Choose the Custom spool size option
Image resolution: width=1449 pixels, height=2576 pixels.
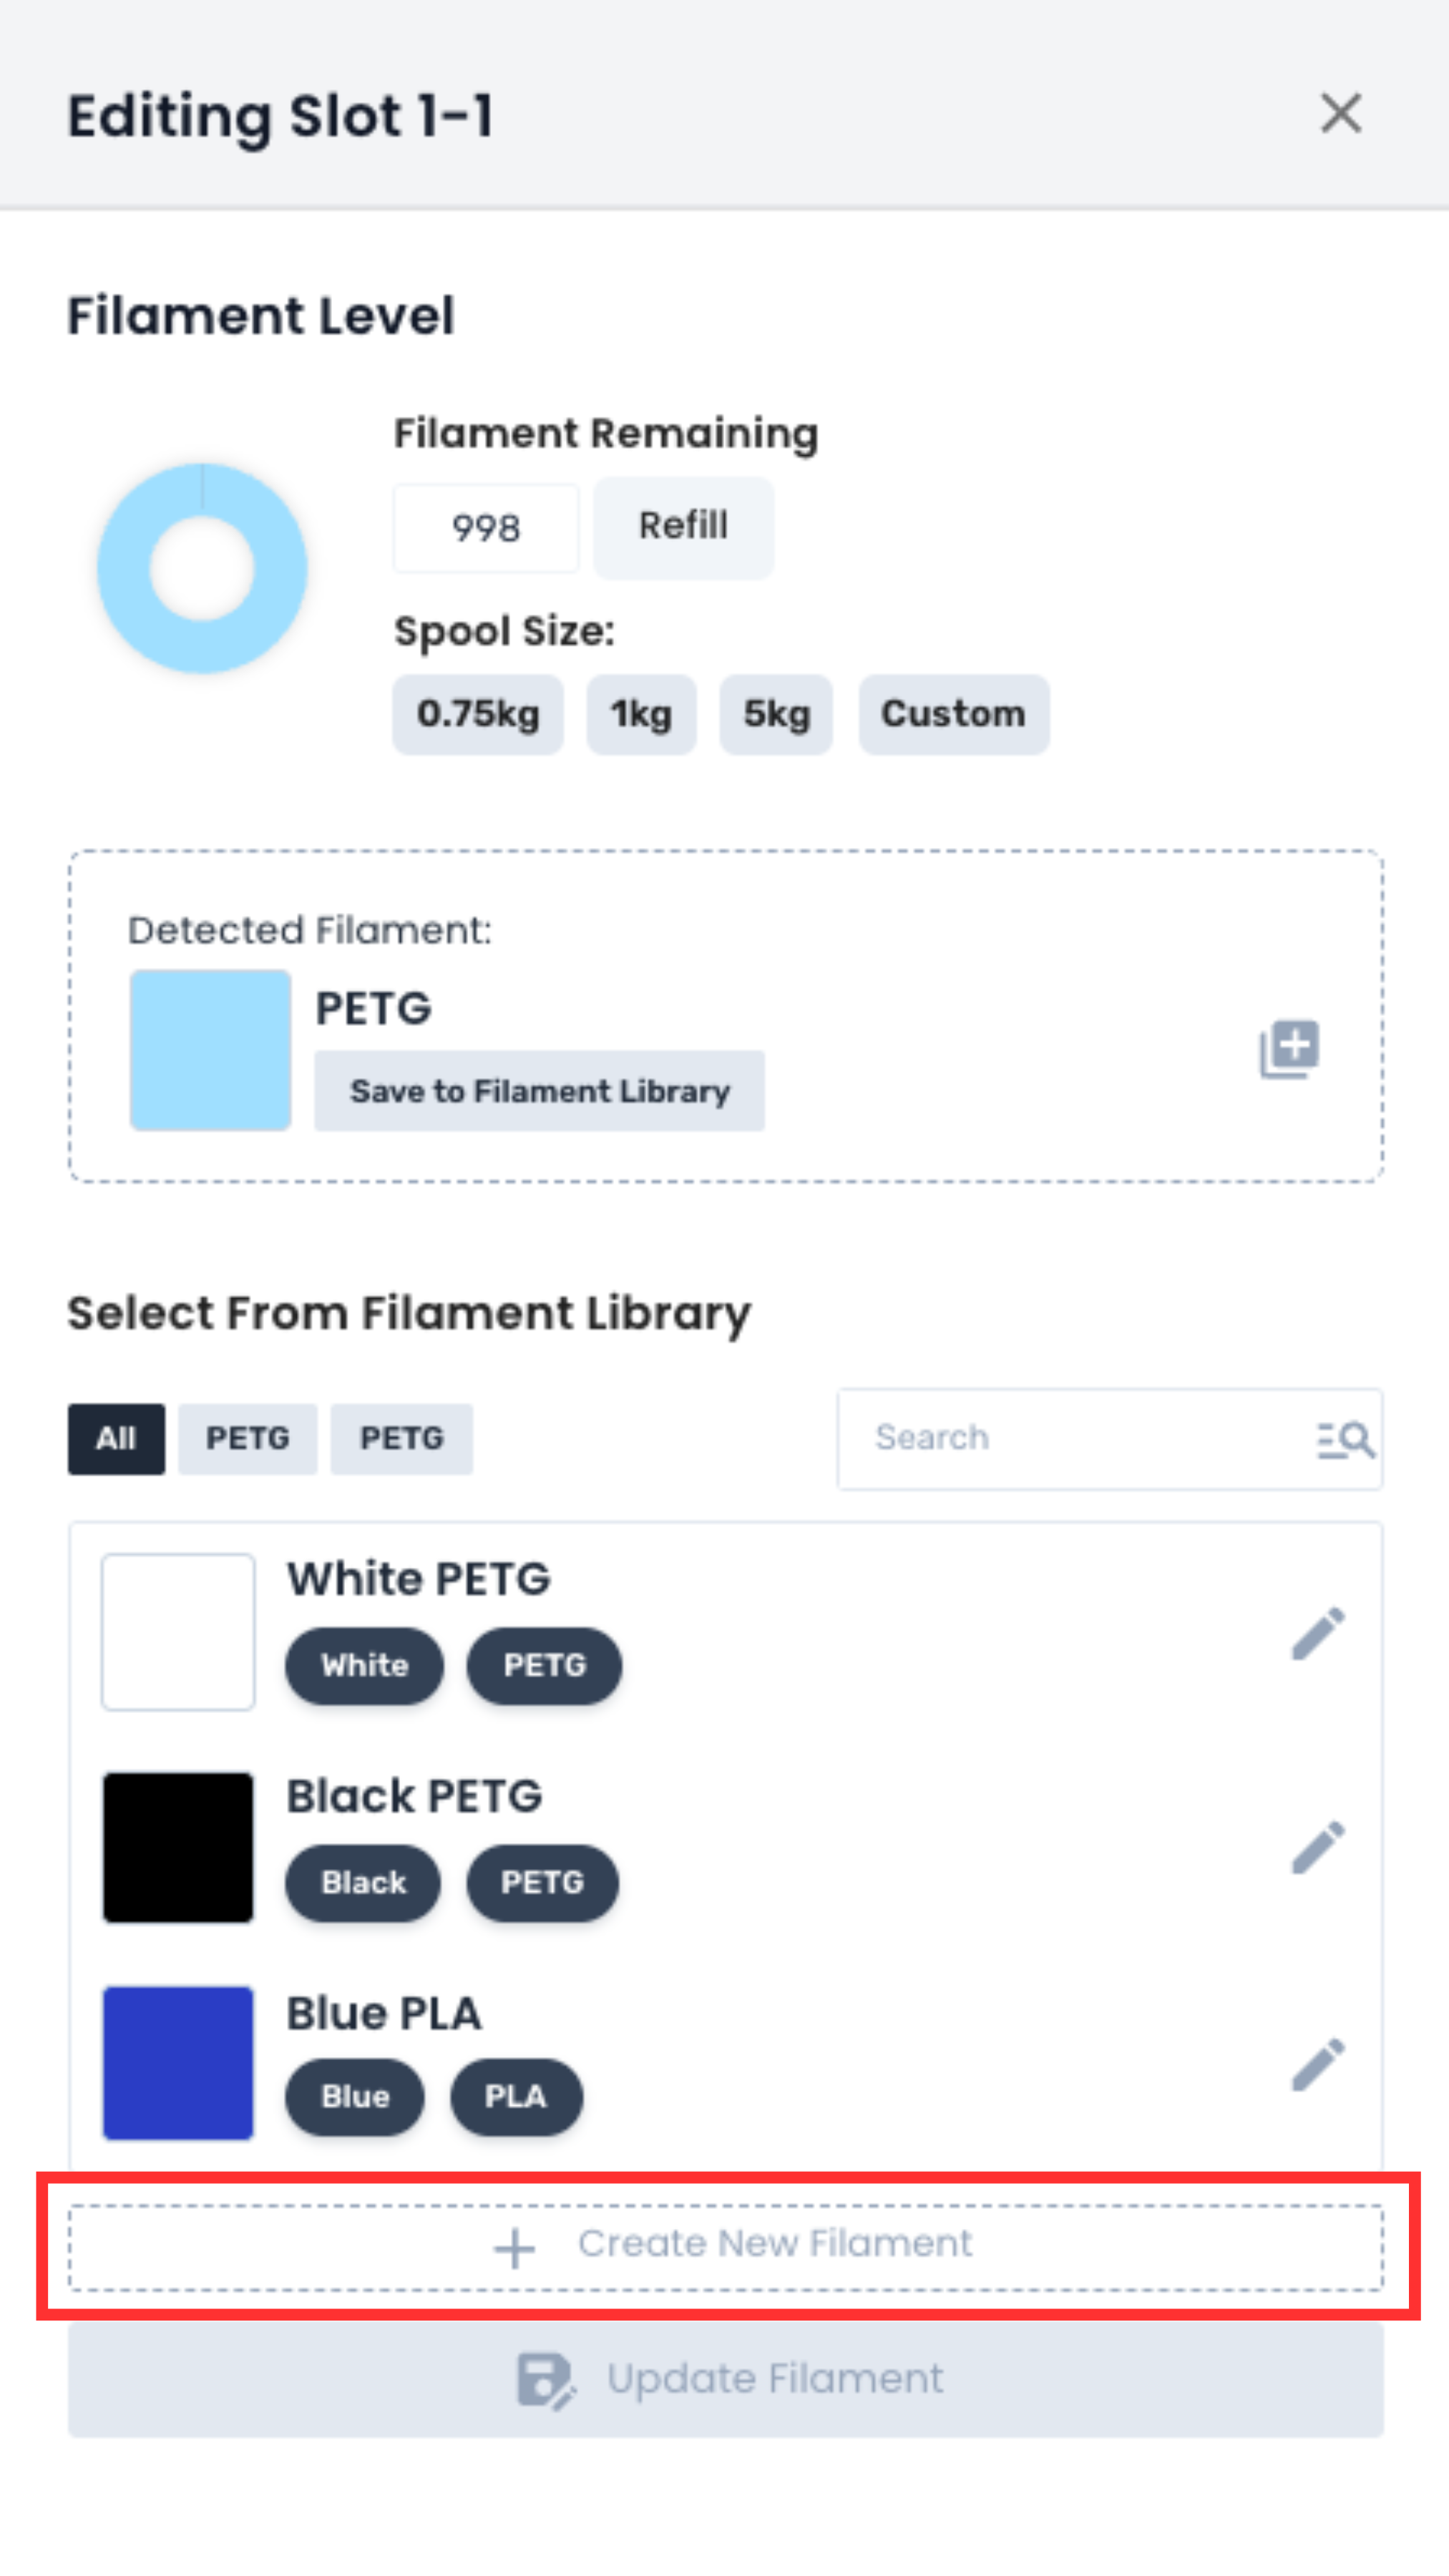pyautogui.click(x=953, y=714)
